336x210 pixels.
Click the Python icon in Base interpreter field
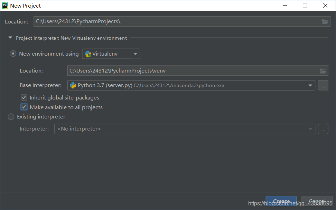coord(73,85)
